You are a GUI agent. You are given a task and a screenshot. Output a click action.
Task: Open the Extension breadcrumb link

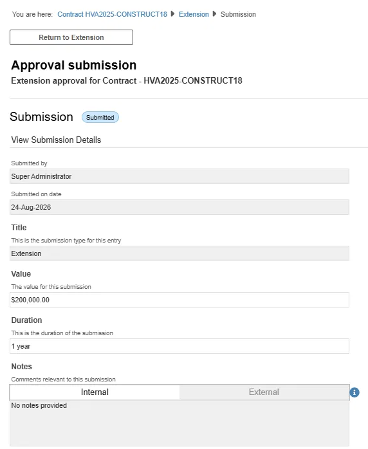coord(194,14)
